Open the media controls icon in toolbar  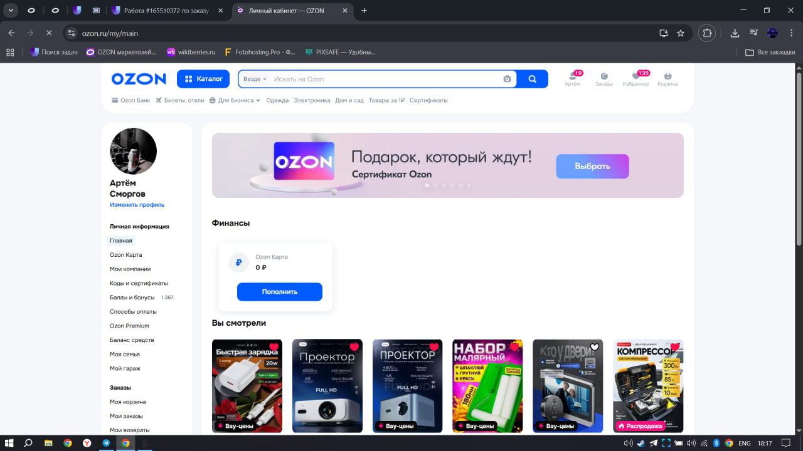pyautogui.click(x=754, y=33)
